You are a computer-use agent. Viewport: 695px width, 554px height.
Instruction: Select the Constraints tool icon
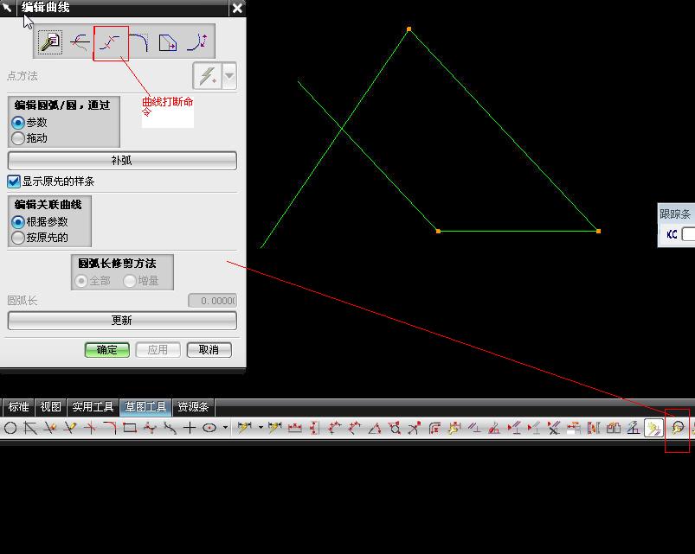pos(474,428)
